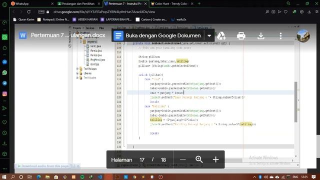Click the address bar URL
Image resolution: width=320 pixels, height=180 pixels.
point(104,12)
